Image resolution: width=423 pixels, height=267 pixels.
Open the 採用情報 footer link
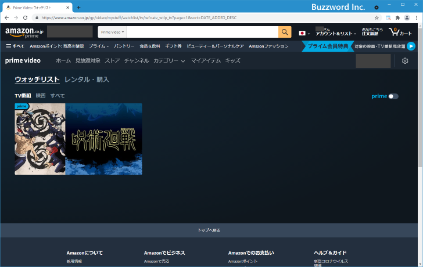point(74,261)
